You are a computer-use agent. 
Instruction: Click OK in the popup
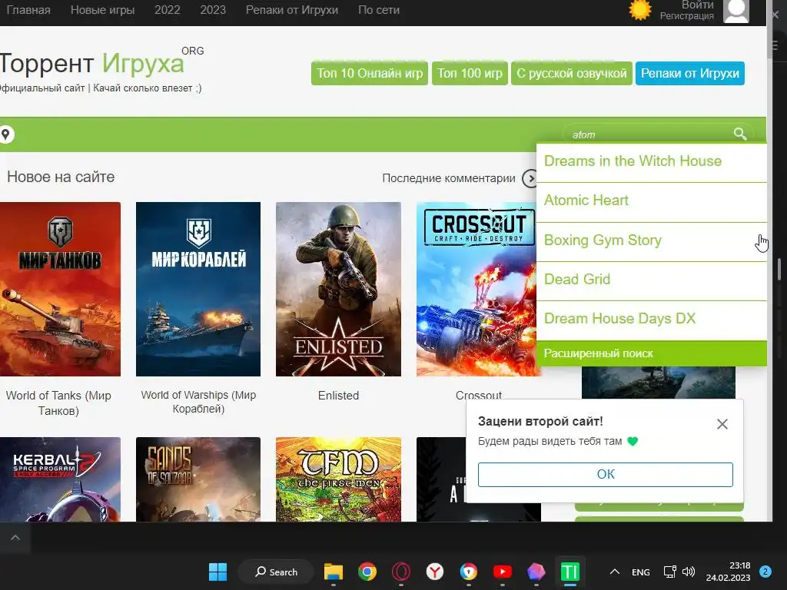click(x=606, y=474)
